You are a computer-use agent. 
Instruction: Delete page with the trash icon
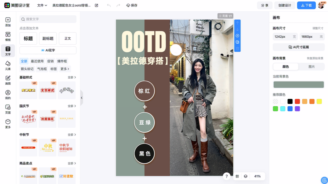238,48
